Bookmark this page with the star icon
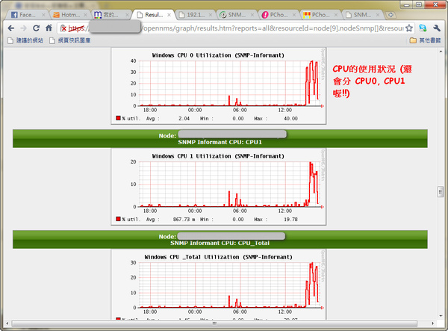 pos(409,28)
